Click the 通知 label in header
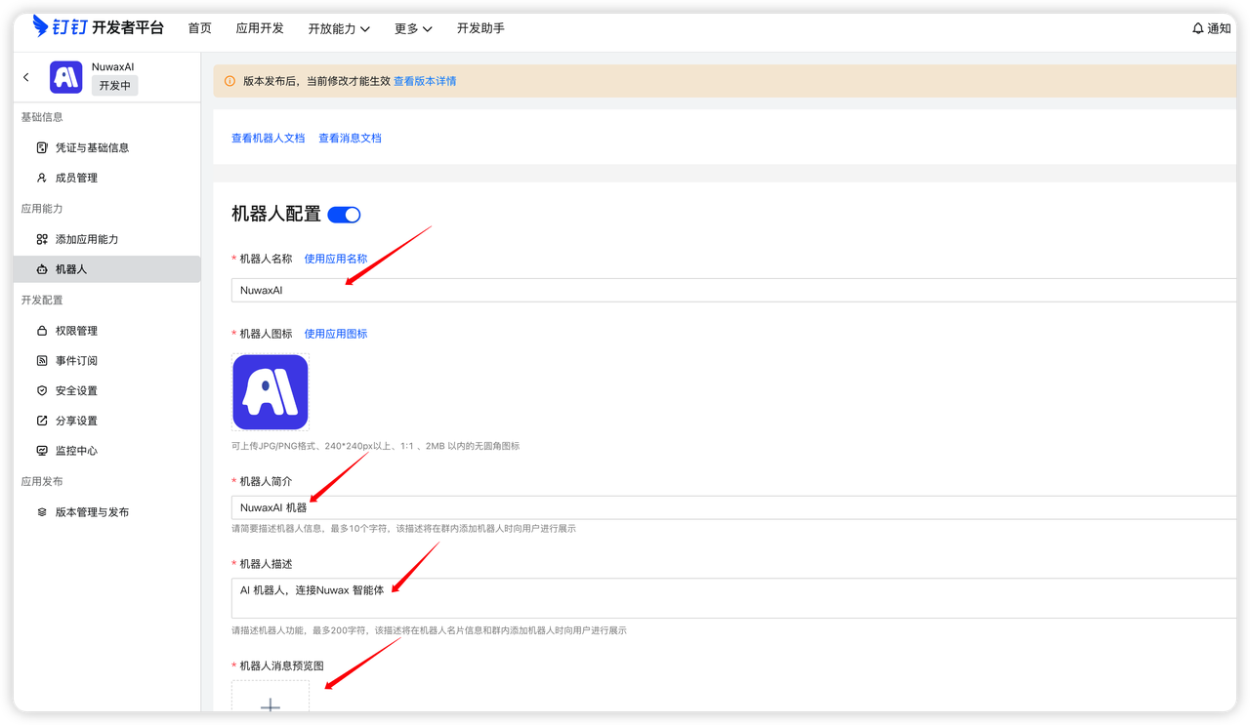Viewport: 1250px width, 725px height. (x=1219, y=28)
